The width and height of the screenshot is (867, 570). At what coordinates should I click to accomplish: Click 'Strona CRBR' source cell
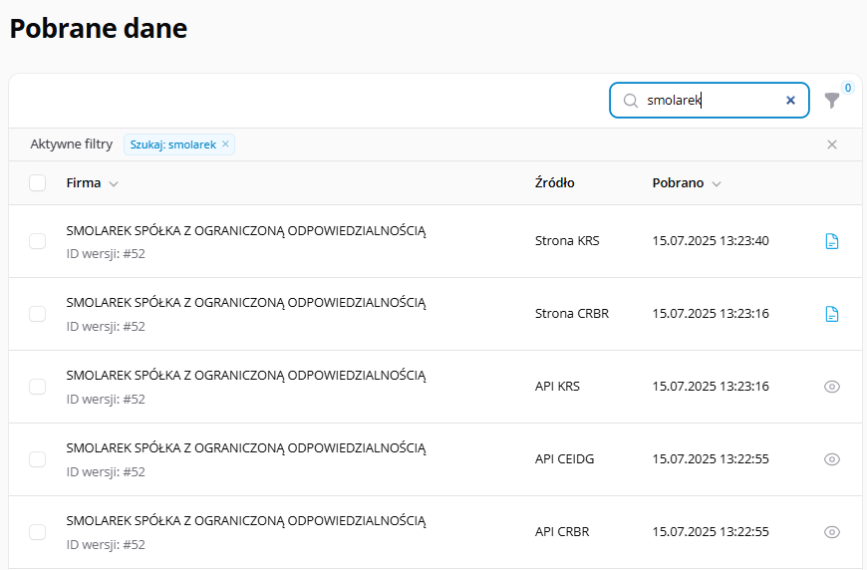[572, 314]
